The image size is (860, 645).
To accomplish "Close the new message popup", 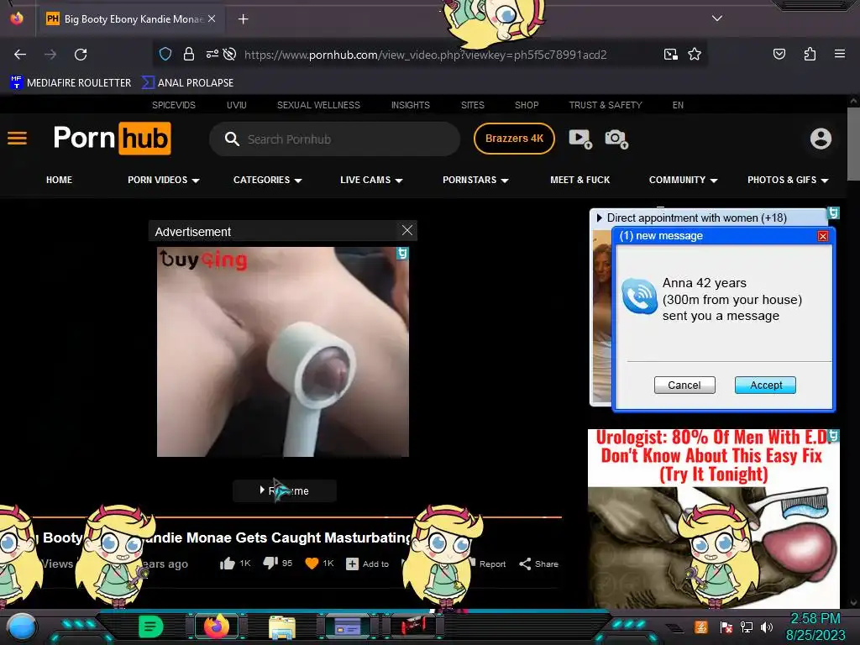I will click(x=823, y=236).
